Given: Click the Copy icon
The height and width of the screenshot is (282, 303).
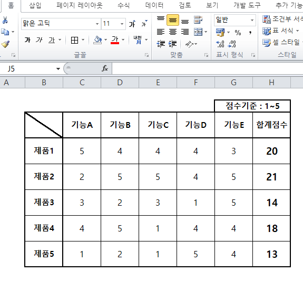Looking at the screenshot, I should click(5, 32).
